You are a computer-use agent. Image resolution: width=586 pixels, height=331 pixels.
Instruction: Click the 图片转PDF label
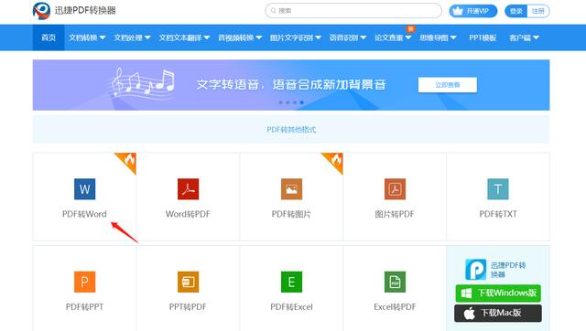pos(395,214)
